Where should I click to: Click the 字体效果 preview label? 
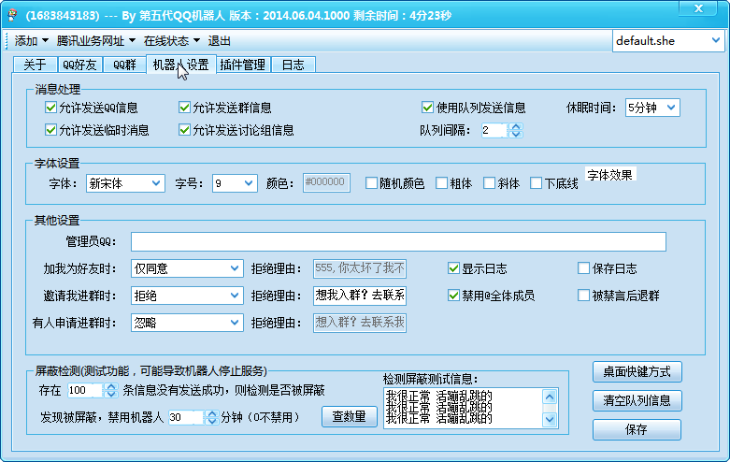[609, 175]
